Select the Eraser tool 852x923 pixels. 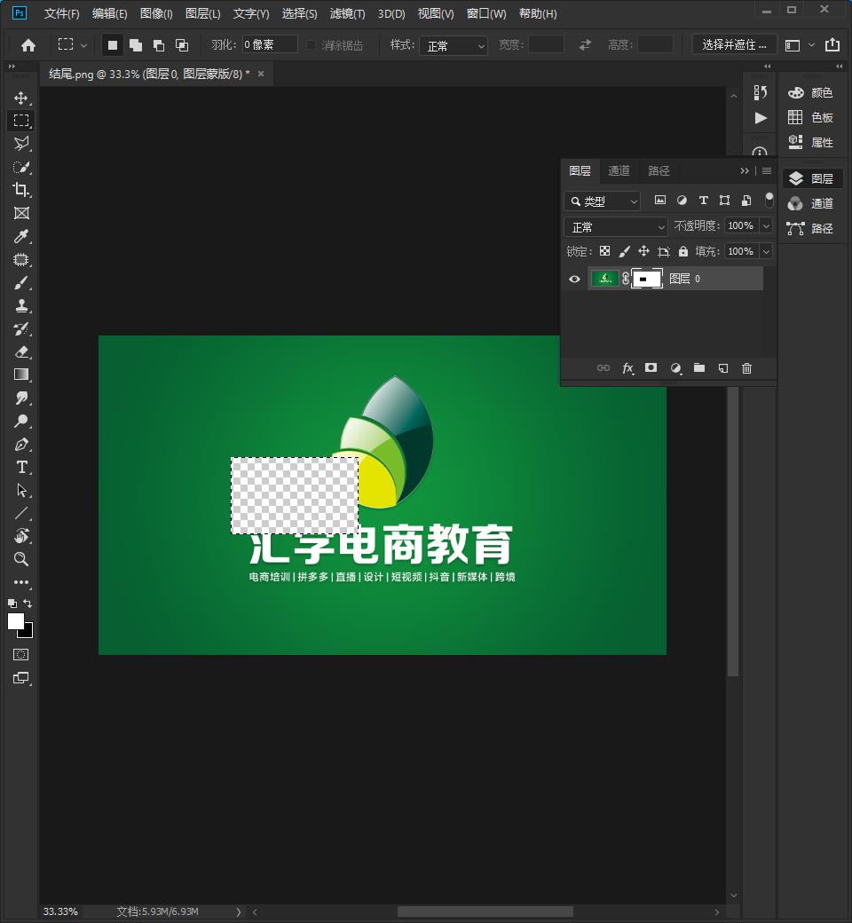click(21, 352)
